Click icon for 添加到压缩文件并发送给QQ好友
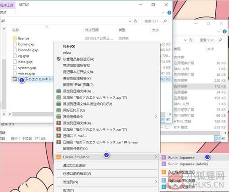This screenshot has height=192, width=229. point(59,104)
